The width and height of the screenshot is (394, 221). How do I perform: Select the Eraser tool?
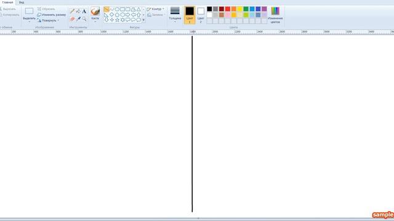[x=72, y=19]
